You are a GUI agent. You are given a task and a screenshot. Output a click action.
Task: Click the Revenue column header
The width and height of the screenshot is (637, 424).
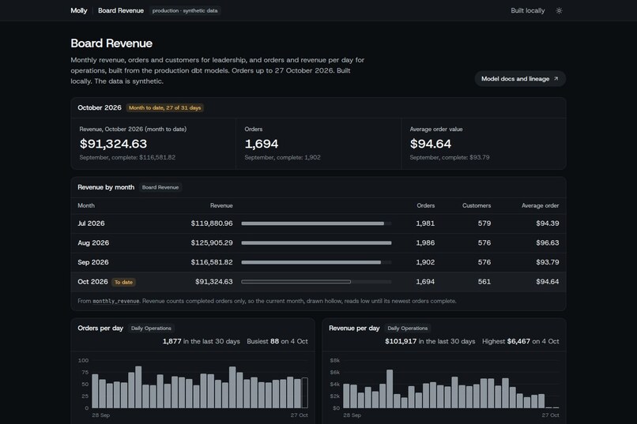click(221, 206)
